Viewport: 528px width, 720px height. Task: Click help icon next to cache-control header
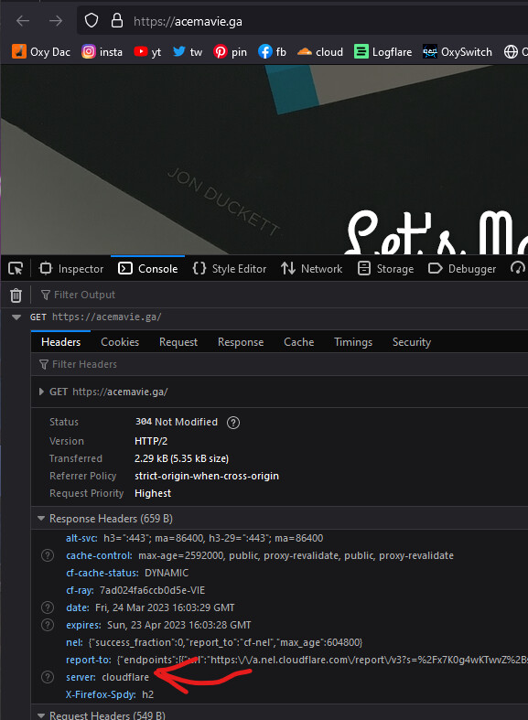coord(48,555)
